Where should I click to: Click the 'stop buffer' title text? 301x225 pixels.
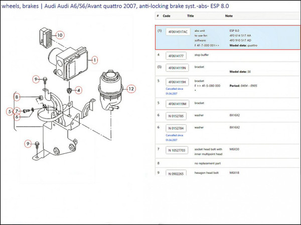tap(202, 55)
